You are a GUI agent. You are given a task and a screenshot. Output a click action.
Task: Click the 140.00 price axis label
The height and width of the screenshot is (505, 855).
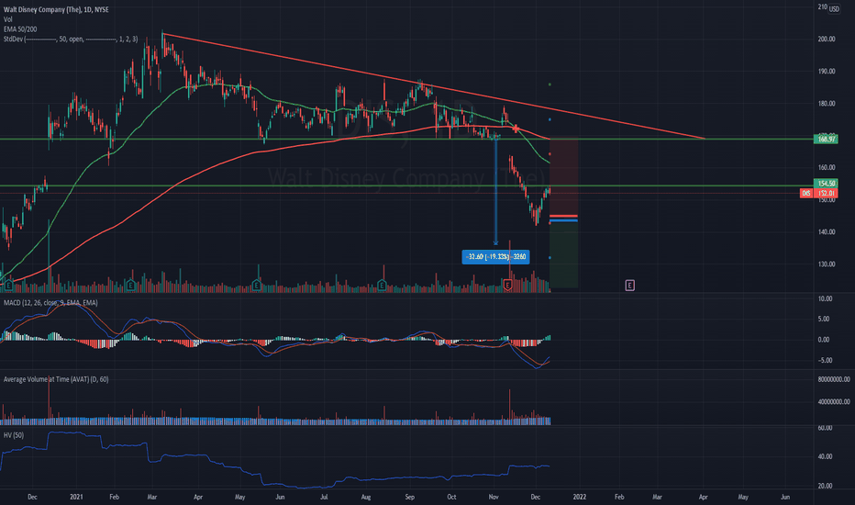[x=826, y=232]
